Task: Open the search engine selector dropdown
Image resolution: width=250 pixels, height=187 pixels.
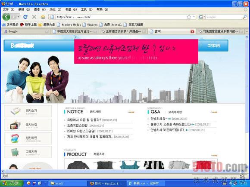Action: [202, 17]
